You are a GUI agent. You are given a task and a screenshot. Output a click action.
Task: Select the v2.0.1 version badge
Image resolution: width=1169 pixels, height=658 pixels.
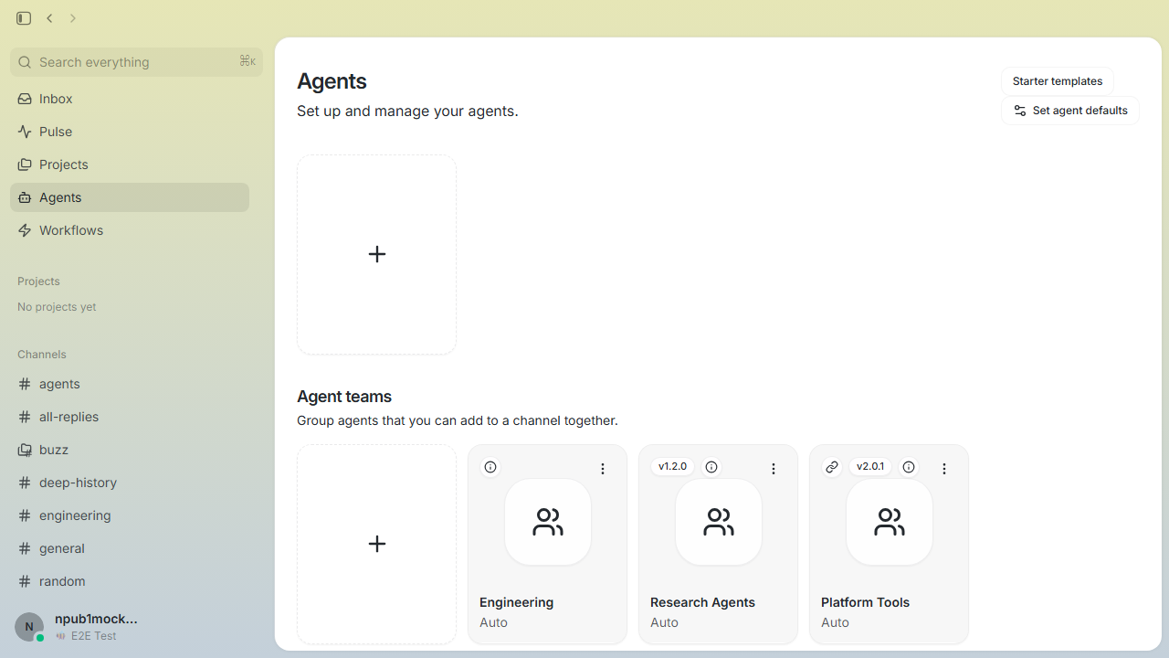[x=870, y=466]
